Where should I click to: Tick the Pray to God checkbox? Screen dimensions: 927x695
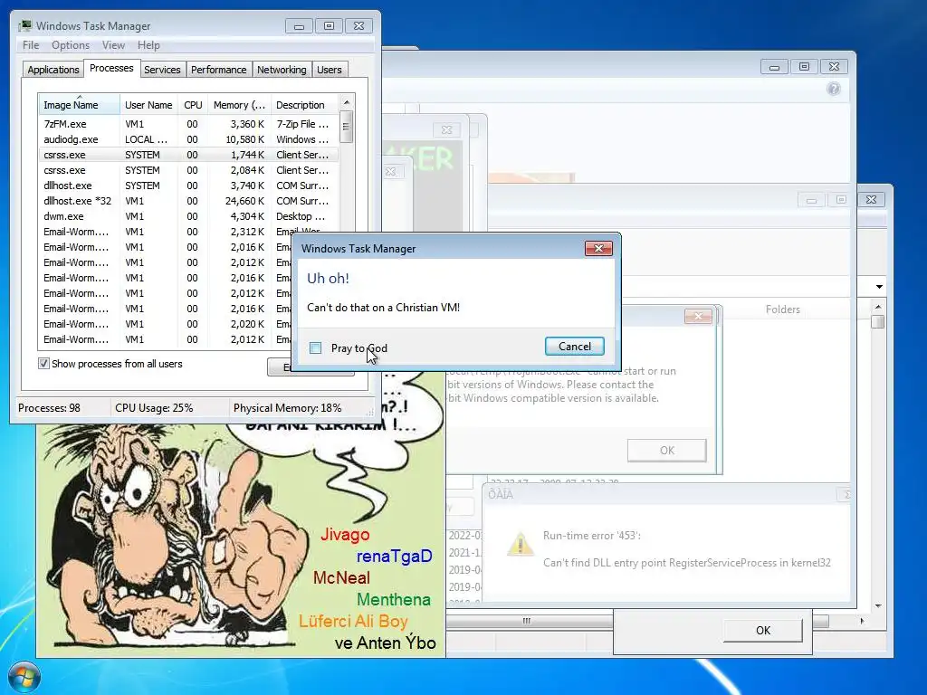(x=316, y=348)
